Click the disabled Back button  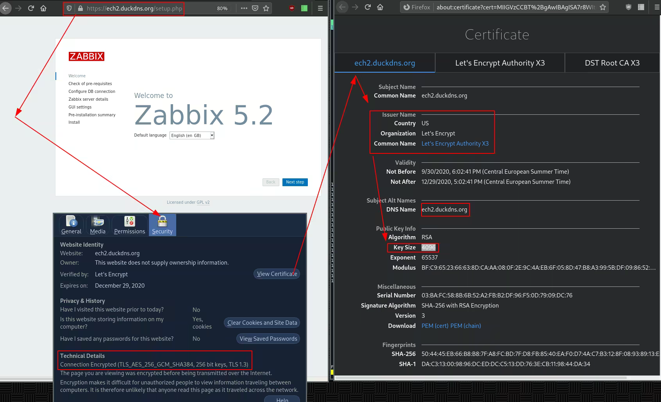click(x=271, y=182)
